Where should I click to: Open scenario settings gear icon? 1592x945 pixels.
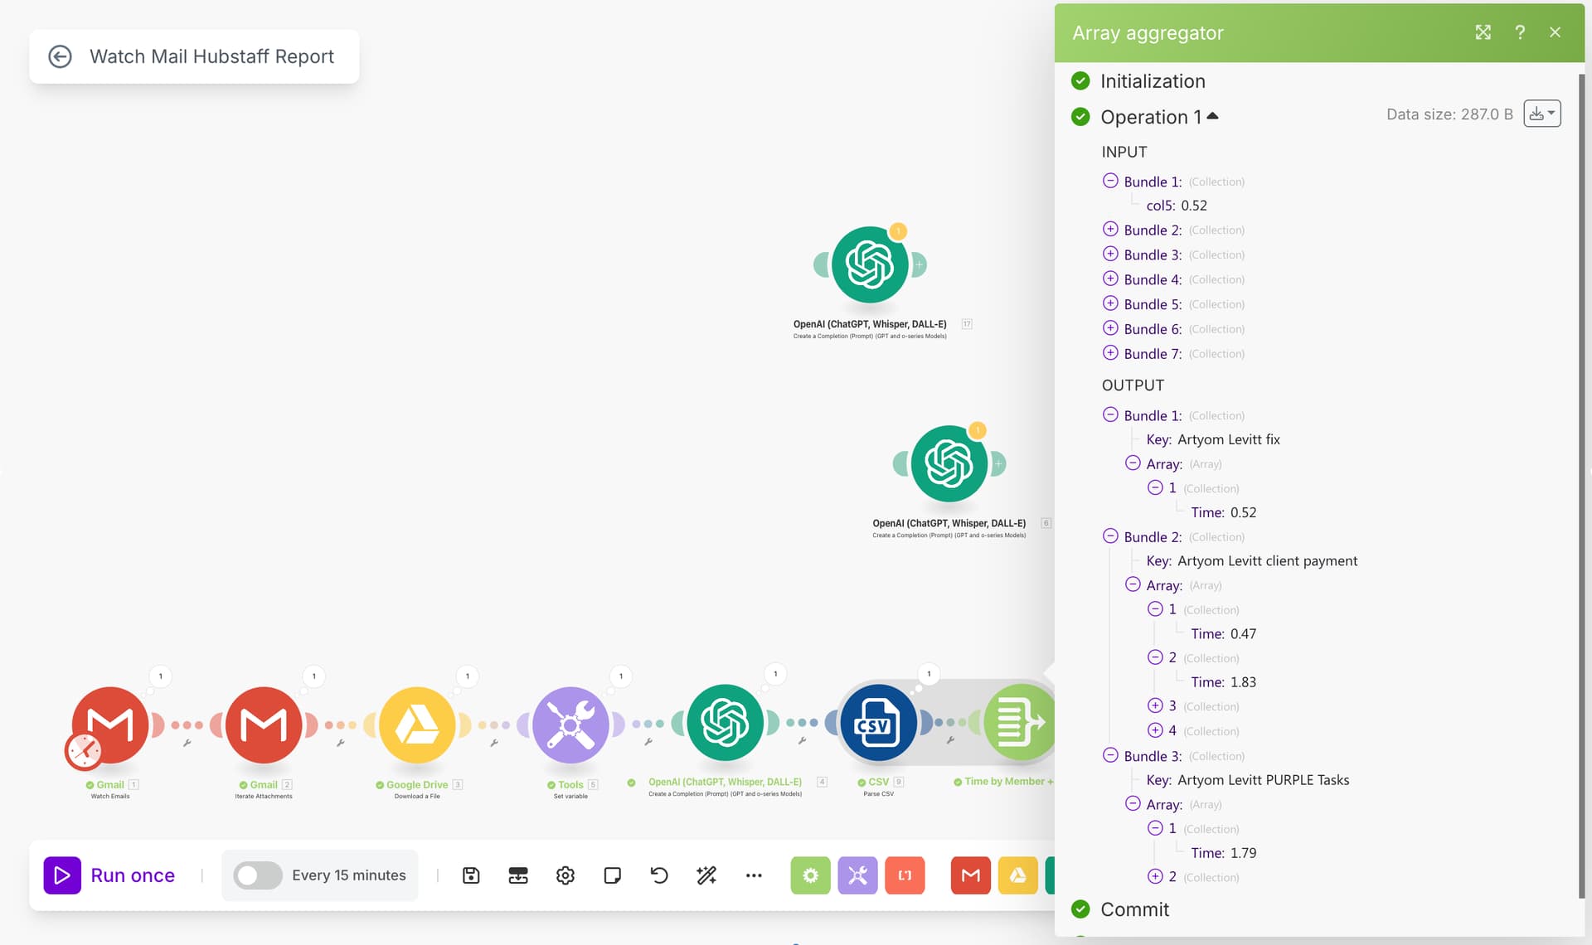[565, 875]
